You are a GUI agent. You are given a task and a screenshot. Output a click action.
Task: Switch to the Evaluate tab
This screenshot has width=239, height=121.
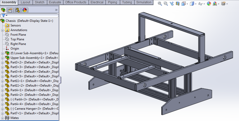pyautogui.click(x=55, y=2)
